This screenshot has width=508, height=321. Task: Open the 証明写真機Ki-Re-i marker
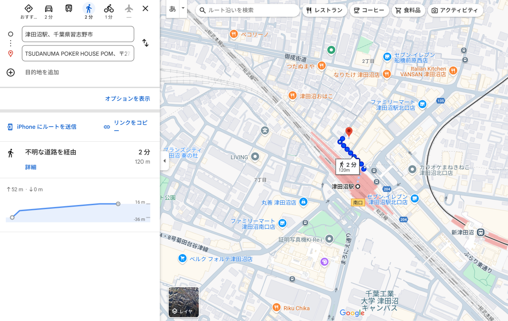coord(329,239)
